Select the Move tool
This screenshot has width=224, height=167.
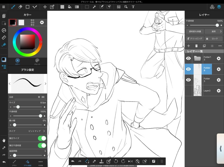[45, 7]
